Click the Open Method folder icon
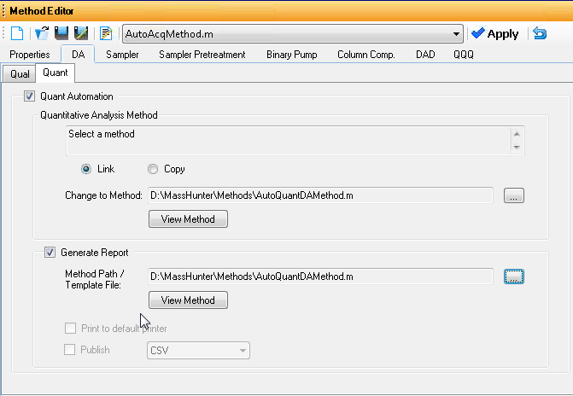 42,34
